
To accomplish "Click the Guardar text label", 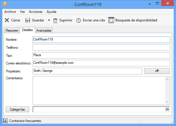I will tap(38, 20).
